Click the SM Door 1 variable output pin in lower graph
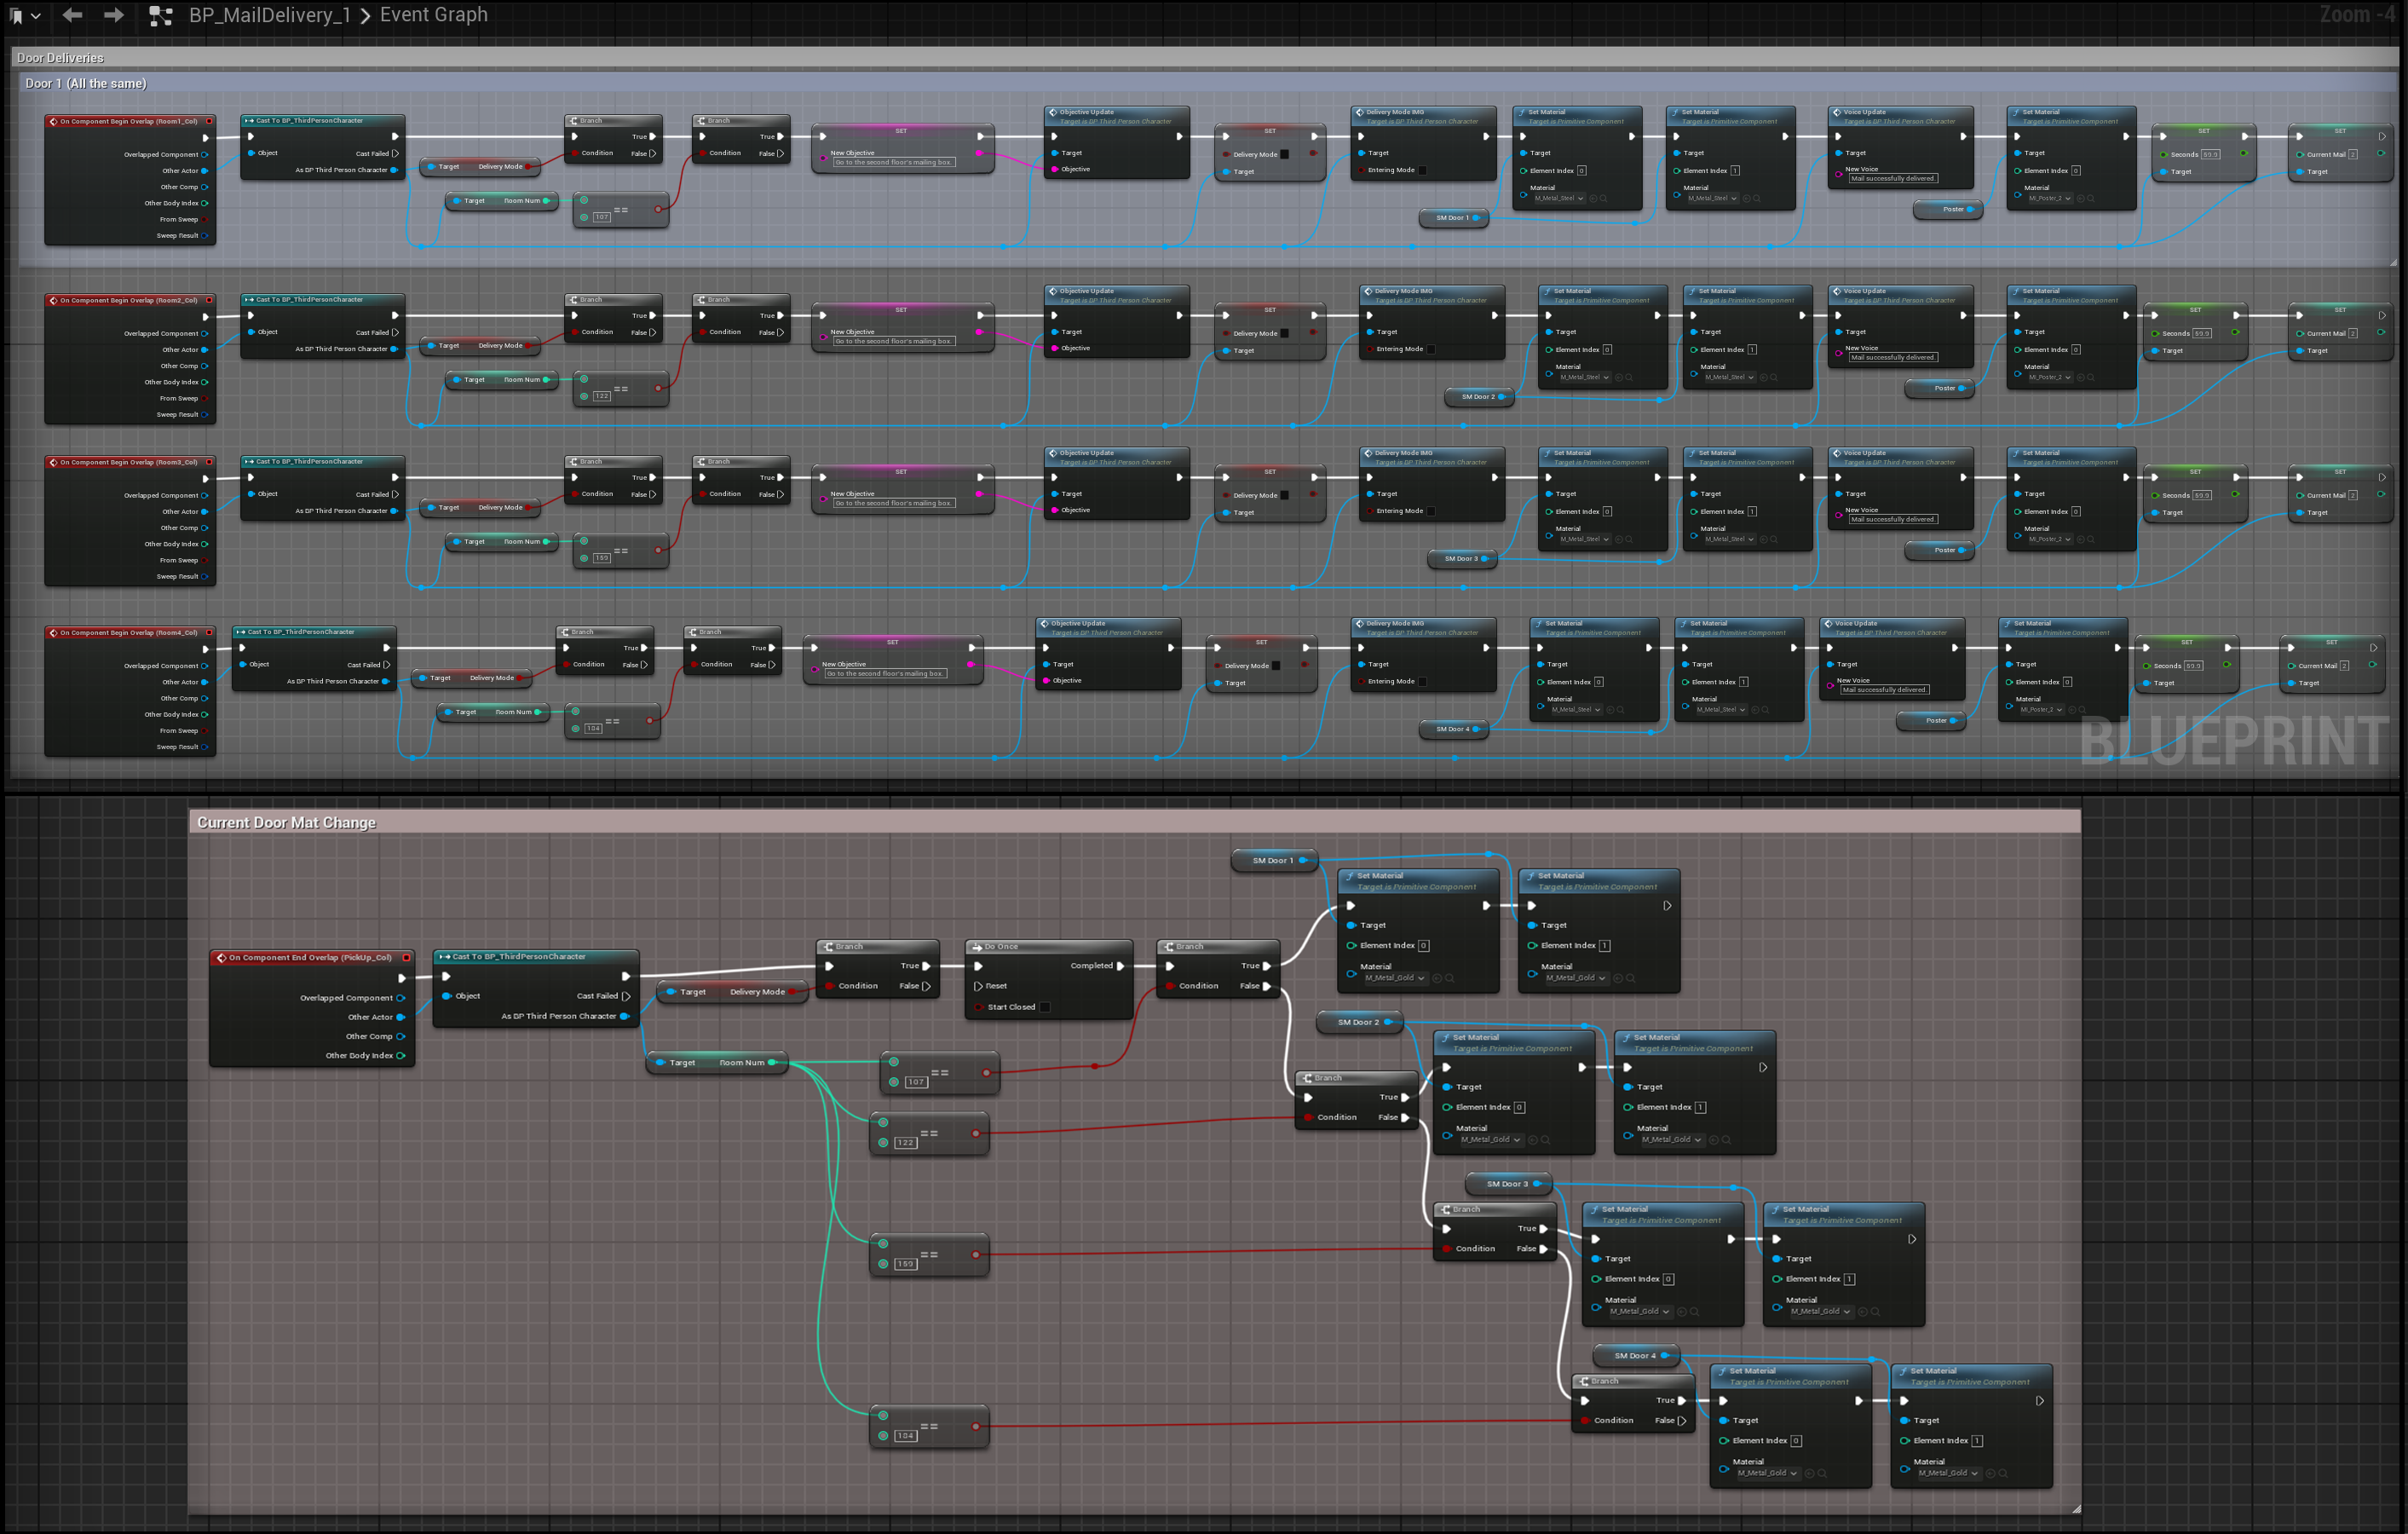This screenshot has height=1534, width=2408. click(1302, 860)
